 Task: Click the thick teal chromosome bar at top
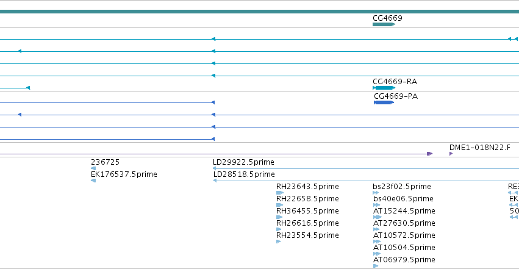pyautogui.click(x=260, y=12)
